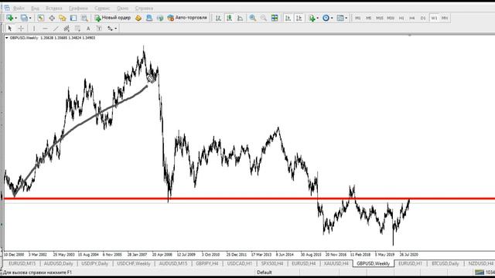Click the Новый ордер button
The image size is (495, 278).
pos(113,18)
